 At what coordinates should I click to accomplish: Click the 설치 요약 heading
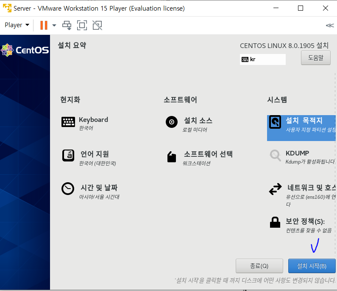coord(72,45)
